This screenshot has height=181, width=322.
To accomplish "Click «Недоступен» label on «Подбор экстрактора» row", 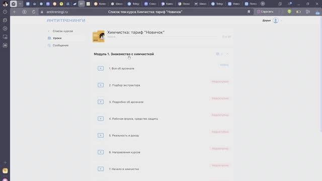I will coord(220,81).
